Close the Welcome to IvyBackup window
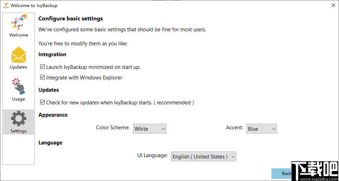Screen dimensions: 339x181 point(333,5)
